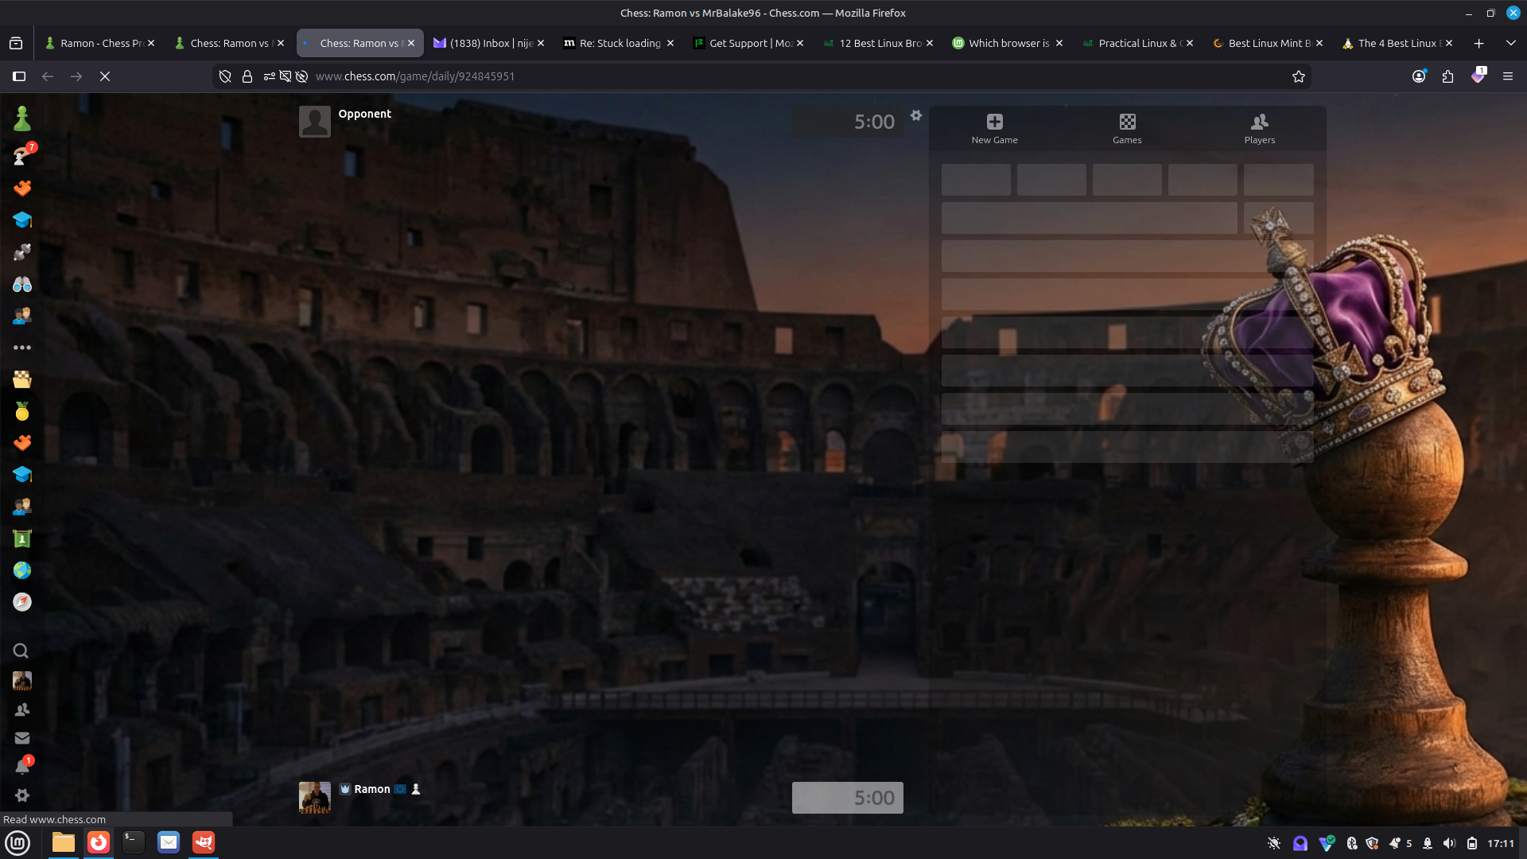Image resolution: width=1527 pixels, height=859 pixels.
Task: Click the New Game plus icon
Action: pyautogui.click(x=994, y=122)
